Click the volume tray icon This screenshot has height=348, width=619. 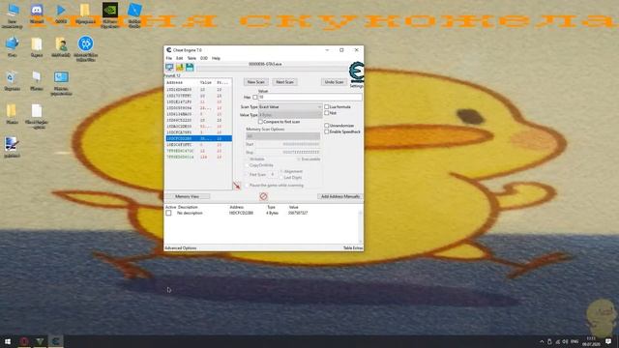coord(565,341)
